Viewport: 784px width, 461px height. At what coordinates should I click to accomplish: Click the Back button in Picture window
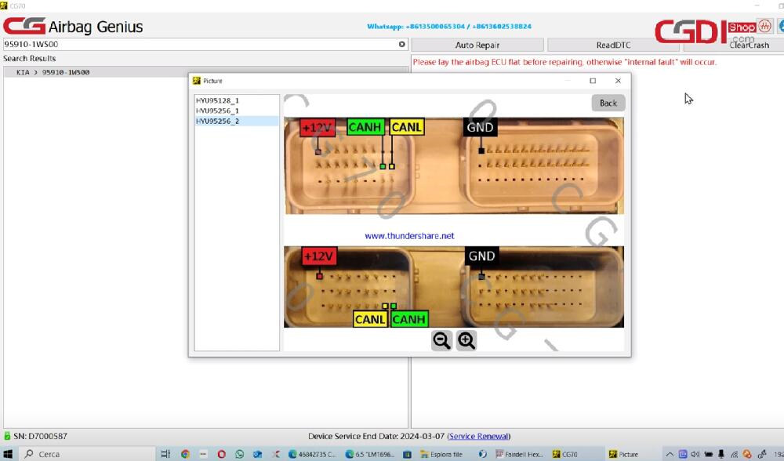click(x=608, y=103)
